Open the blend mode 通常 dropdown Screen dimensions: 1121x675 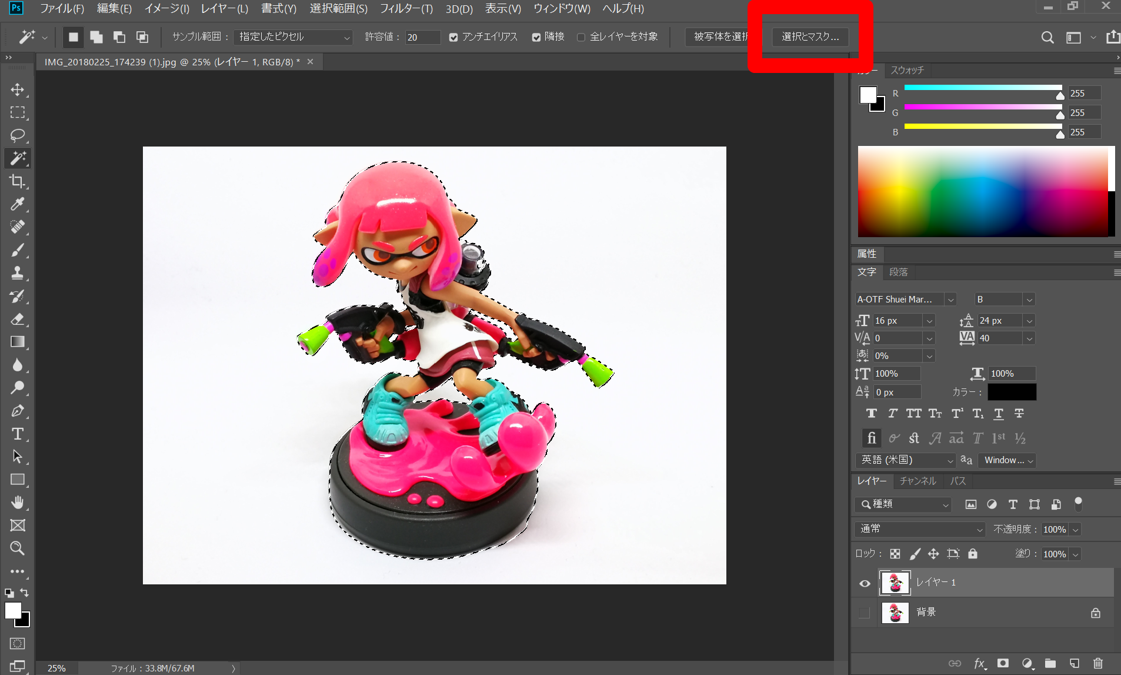[x=919, y=529]
